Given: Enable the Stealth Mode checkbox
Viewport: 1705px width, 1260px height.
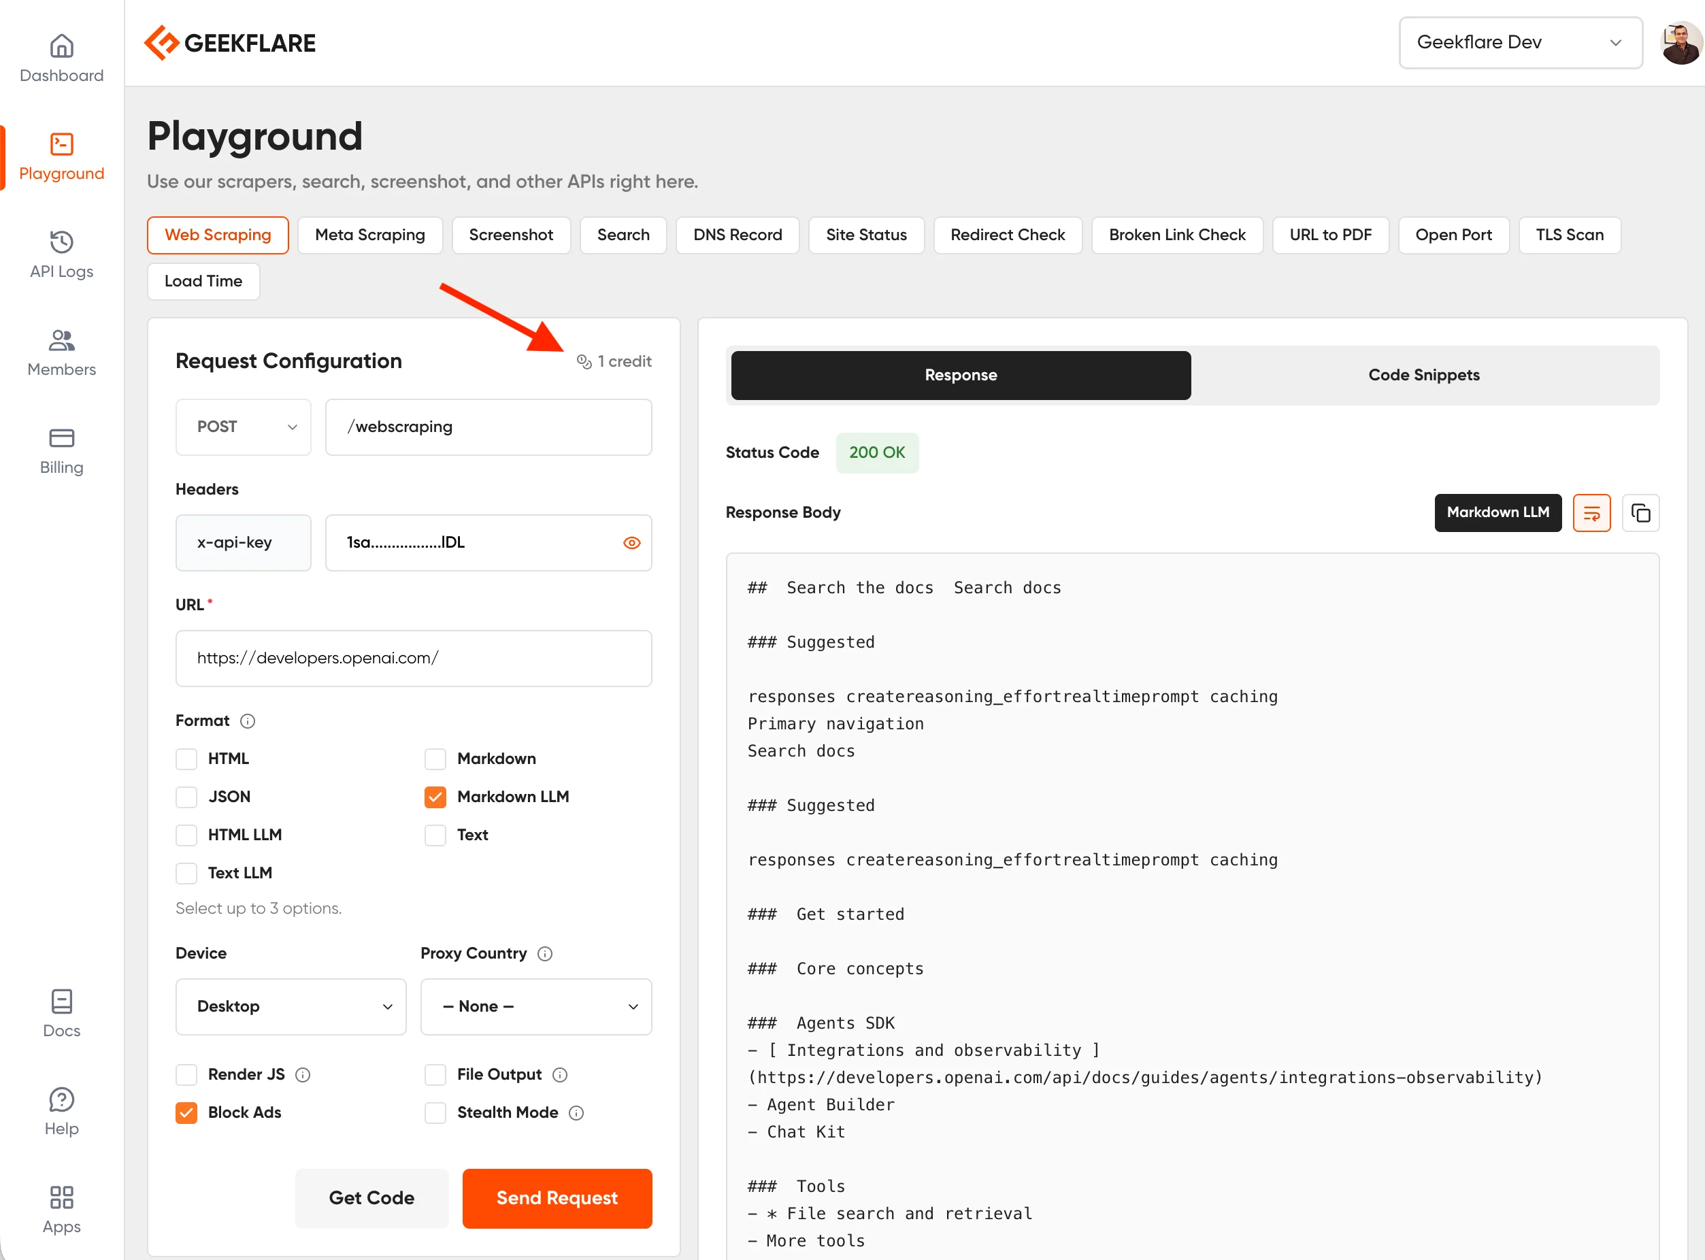Looking at the screenshot, I should coord(435,1113).
